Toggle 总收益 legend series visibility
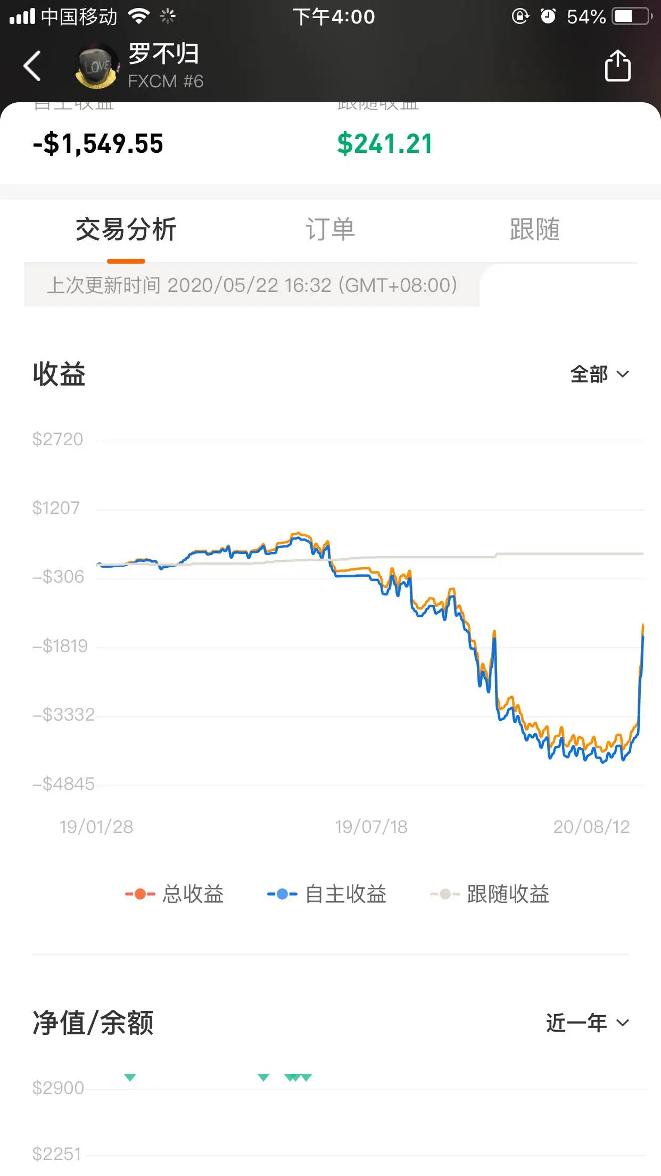The height and width of the screenshot is (1176, 661). (174, 894)
